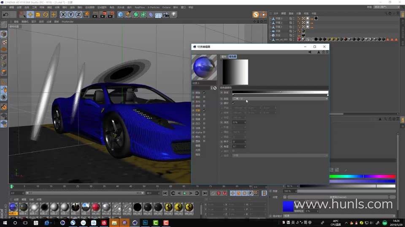The image size is (405, 227).
Task: Click the Undo arrow in the top toolbar
Action: pos(6,14)
